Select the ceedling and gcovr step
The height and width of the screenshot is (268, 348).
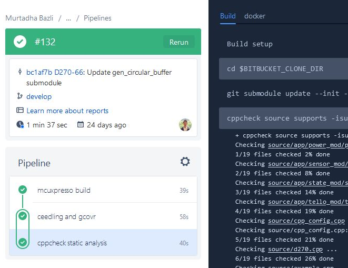(103, 216)
